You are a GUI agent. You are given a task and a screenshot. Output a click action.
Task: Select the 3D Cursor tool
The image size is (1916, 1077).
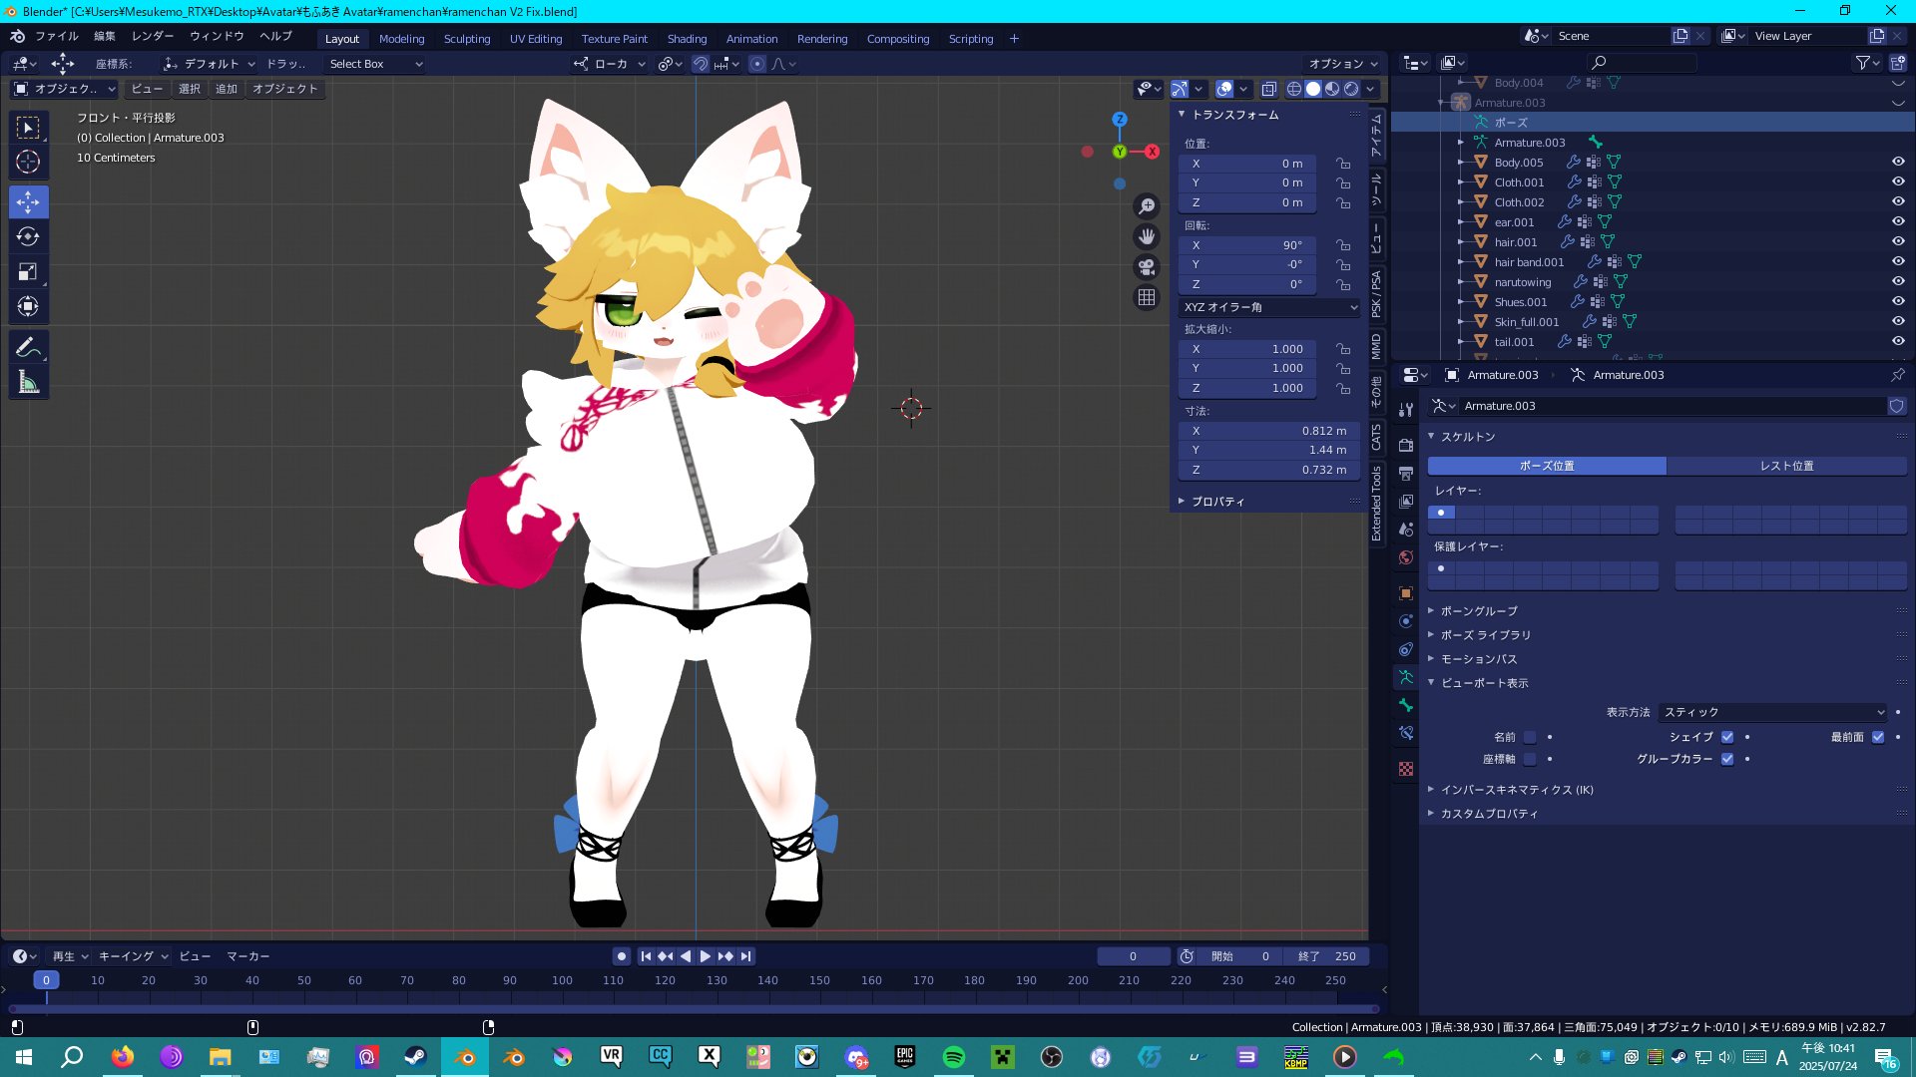[x=28, y=163]
